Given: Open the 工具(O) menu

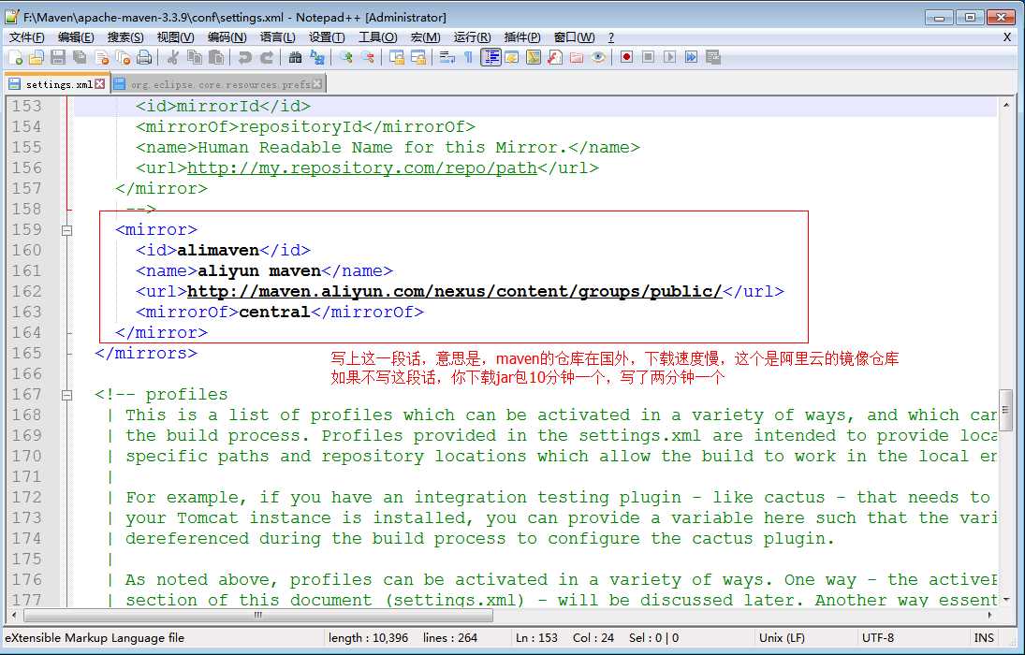Looking at the screenshot, I should (378, 37).
